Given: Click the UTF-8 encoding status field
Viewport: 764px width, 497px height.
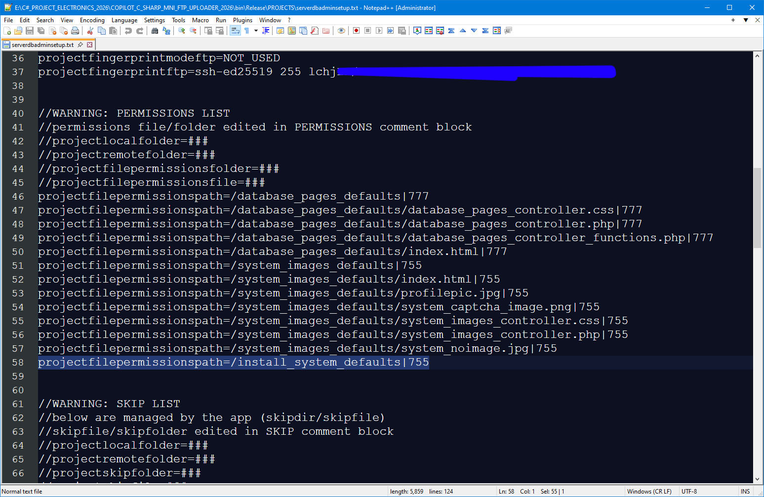Looking at the screenshot, I should point(689,492).
